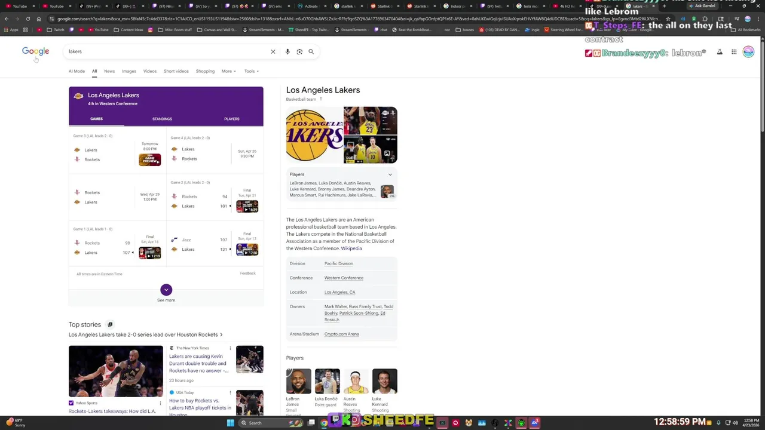Open the weather widget on taskbar
The width and height of the screenshot is (765, 430).
tap(15, 423)
